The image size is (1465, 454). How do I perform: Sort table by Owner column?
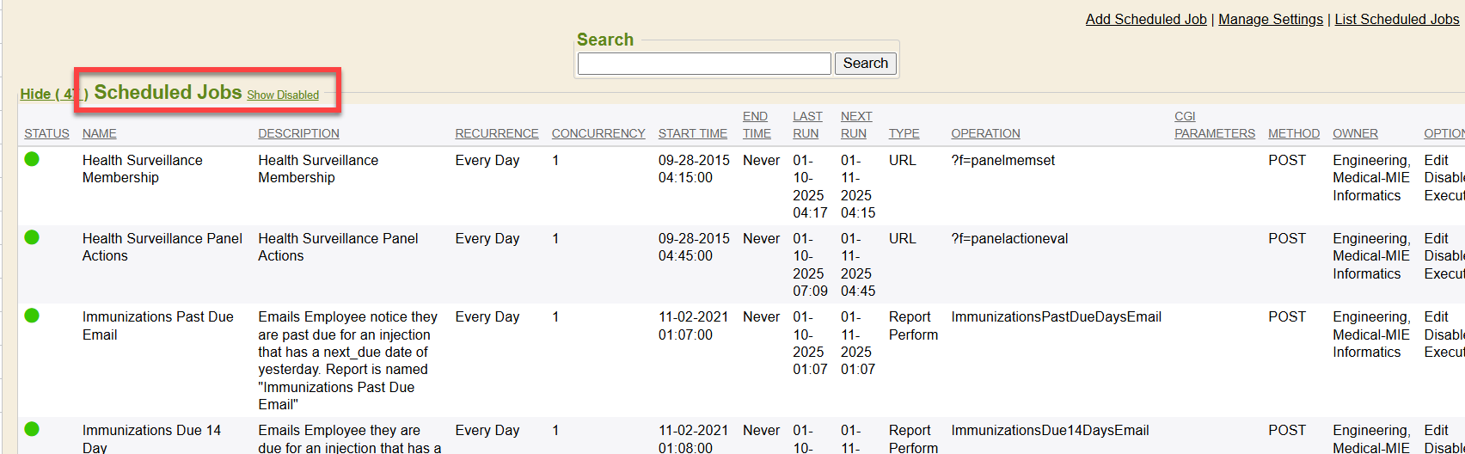click(1355, 133)
